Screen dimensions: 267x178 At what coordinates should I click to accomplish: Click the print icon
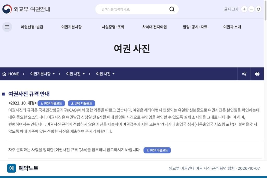[257, 74]
